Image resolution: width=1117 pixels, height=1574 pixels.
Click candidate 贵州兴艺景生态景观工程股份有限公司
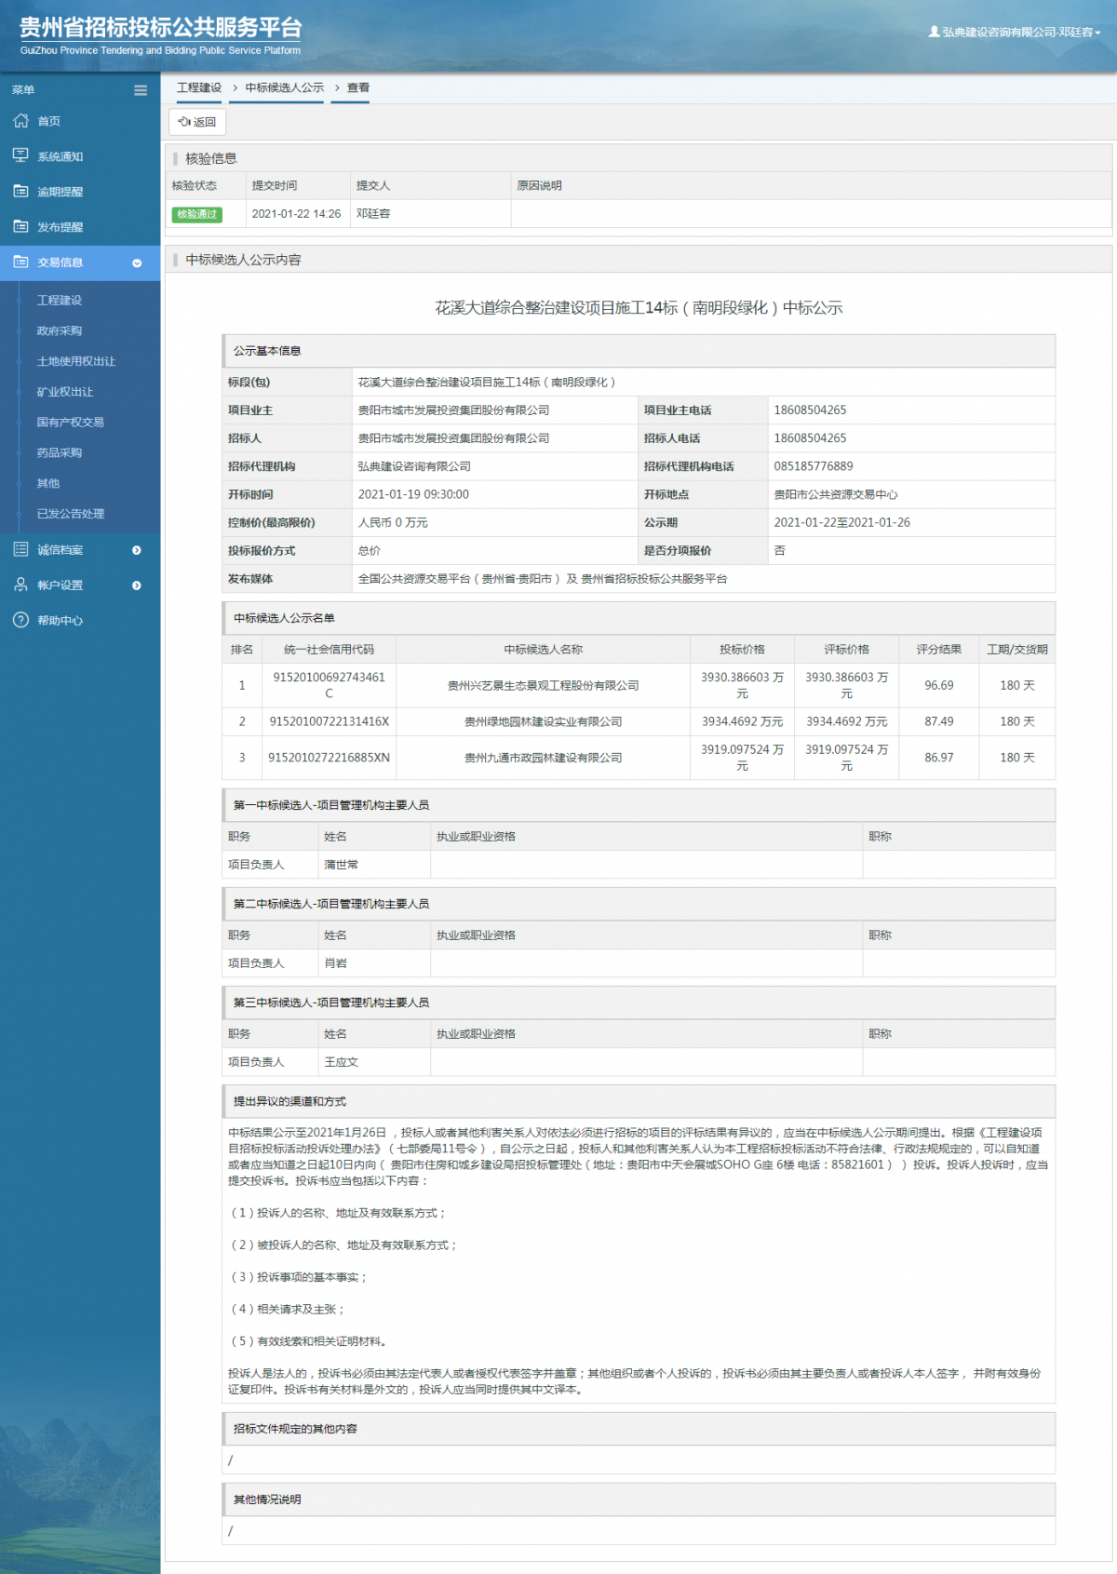pos(544,686)
